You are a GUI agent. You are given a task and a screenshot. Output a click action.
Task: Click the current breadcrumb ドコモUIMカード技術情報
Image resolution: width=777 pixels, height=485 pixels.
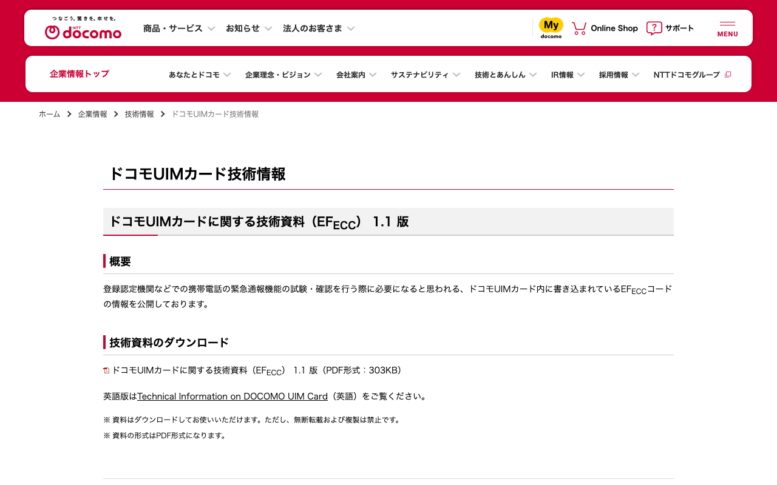click(215, 114)
